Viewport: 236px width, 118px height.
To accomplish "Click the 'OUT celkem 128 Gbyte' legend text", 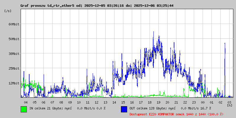I will [x=148, y=108].
